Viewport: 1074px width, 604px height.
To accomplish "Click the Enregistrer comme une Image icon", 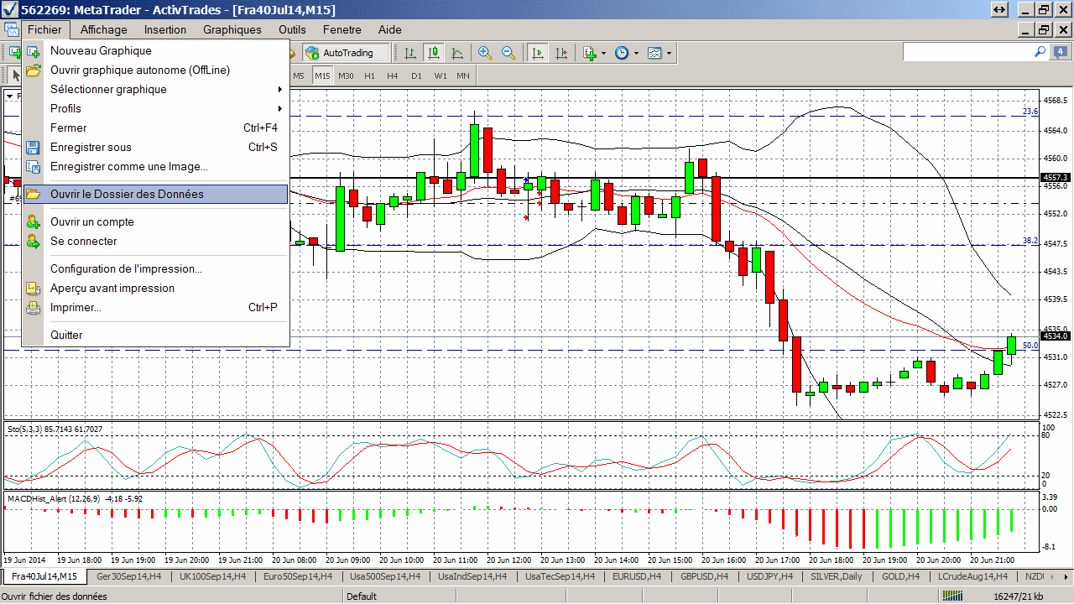I will coord(34,167).
